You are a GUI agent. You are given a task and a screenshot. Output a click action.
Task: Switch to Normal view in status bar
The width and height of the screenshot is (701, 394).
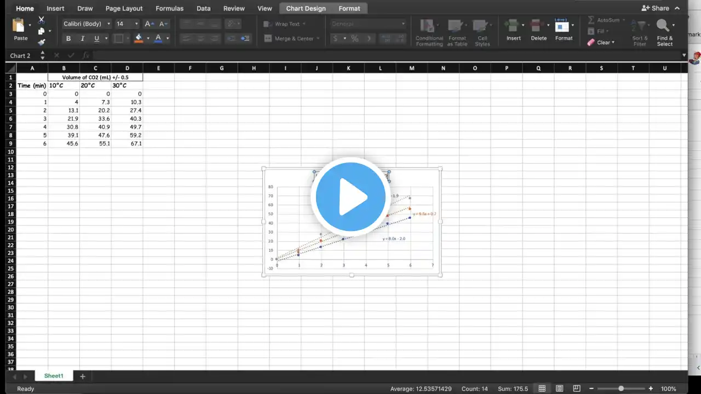point(542,389)
